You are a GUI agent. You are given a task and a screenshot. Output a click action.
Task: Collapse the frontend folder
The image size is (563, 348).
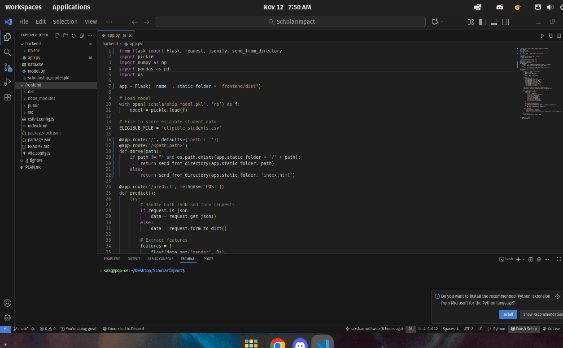tap(33, 85)
